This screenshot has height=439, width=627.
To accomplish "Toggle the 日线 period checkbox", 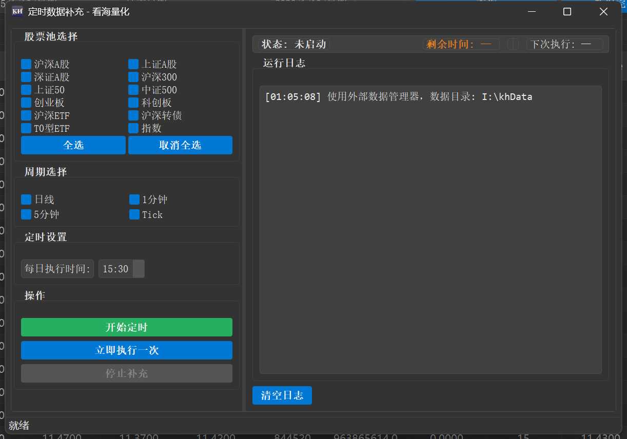I will tap(26, 199).
